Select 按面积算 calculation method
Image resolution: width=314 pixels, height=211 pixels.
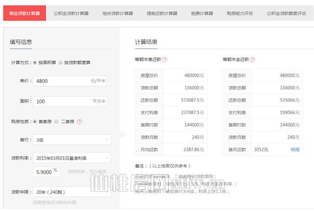tap(35, 63)
